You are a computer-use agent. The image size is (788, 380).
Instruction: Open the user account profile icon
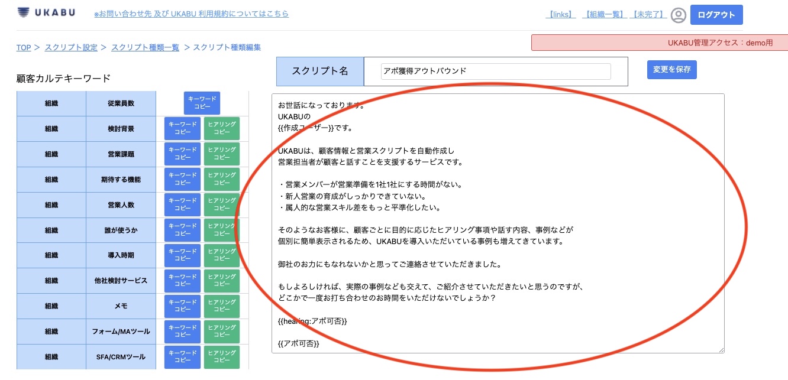pos(678,15)
